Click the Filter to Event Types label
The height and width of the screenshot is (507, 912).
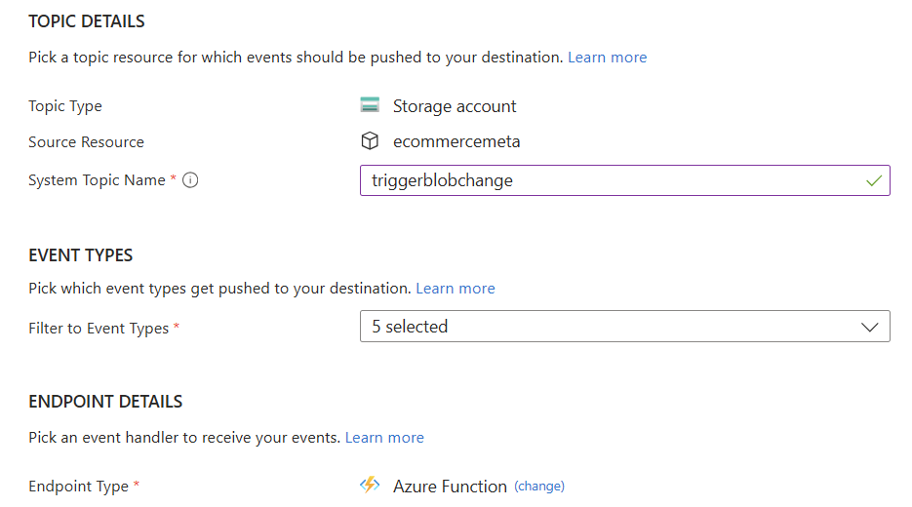pos(99,329)
